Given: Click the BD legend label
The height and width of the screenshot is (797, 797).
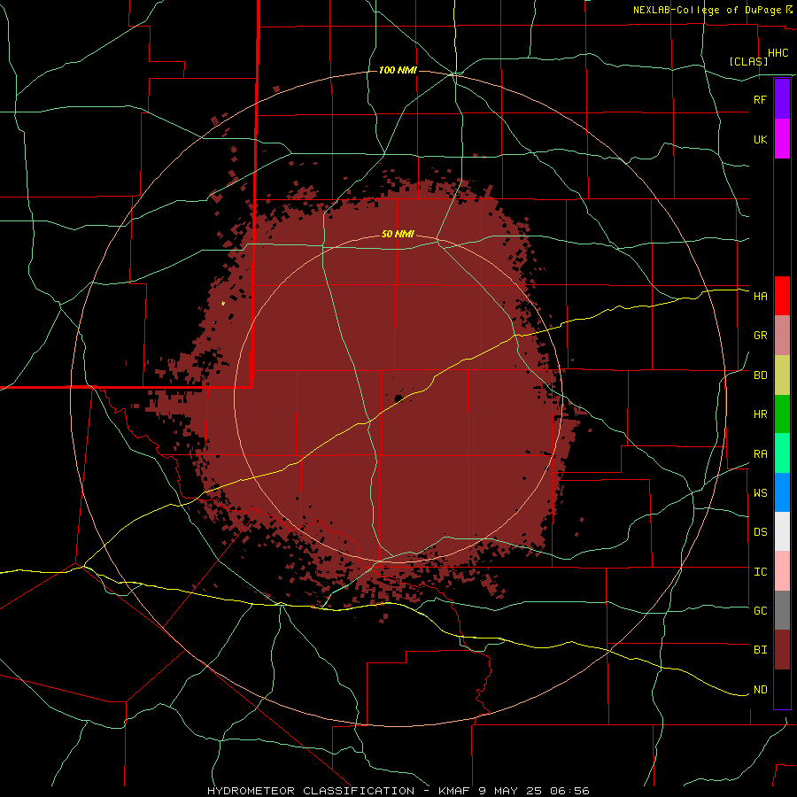Looking at the screenshot, I should click(761, 375).
